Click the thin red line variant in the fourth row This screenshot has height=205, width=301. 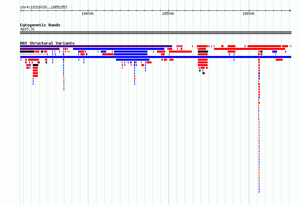[34, 54]
